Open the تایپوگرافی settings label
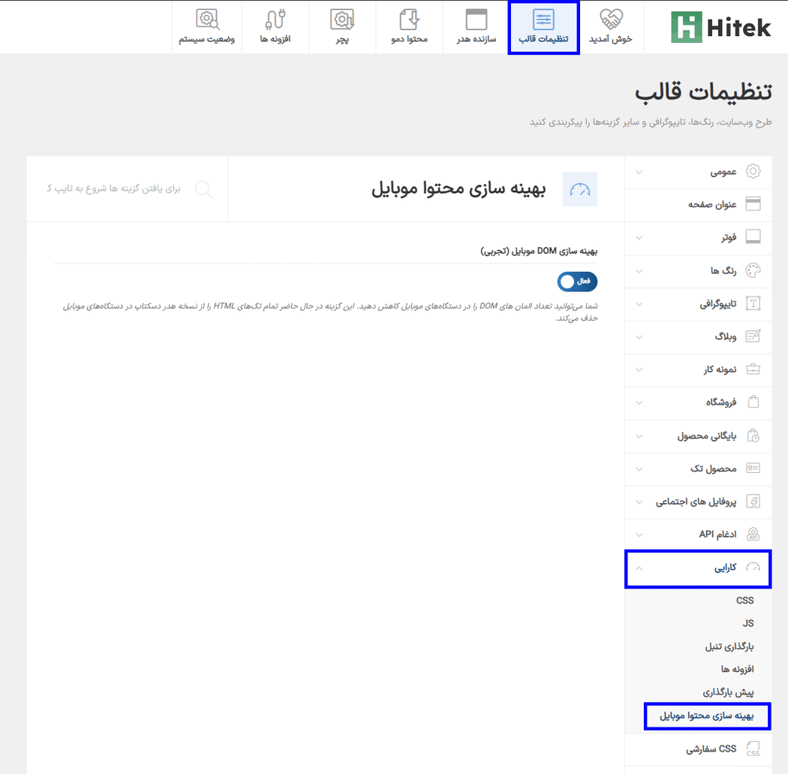 (718, 304)
